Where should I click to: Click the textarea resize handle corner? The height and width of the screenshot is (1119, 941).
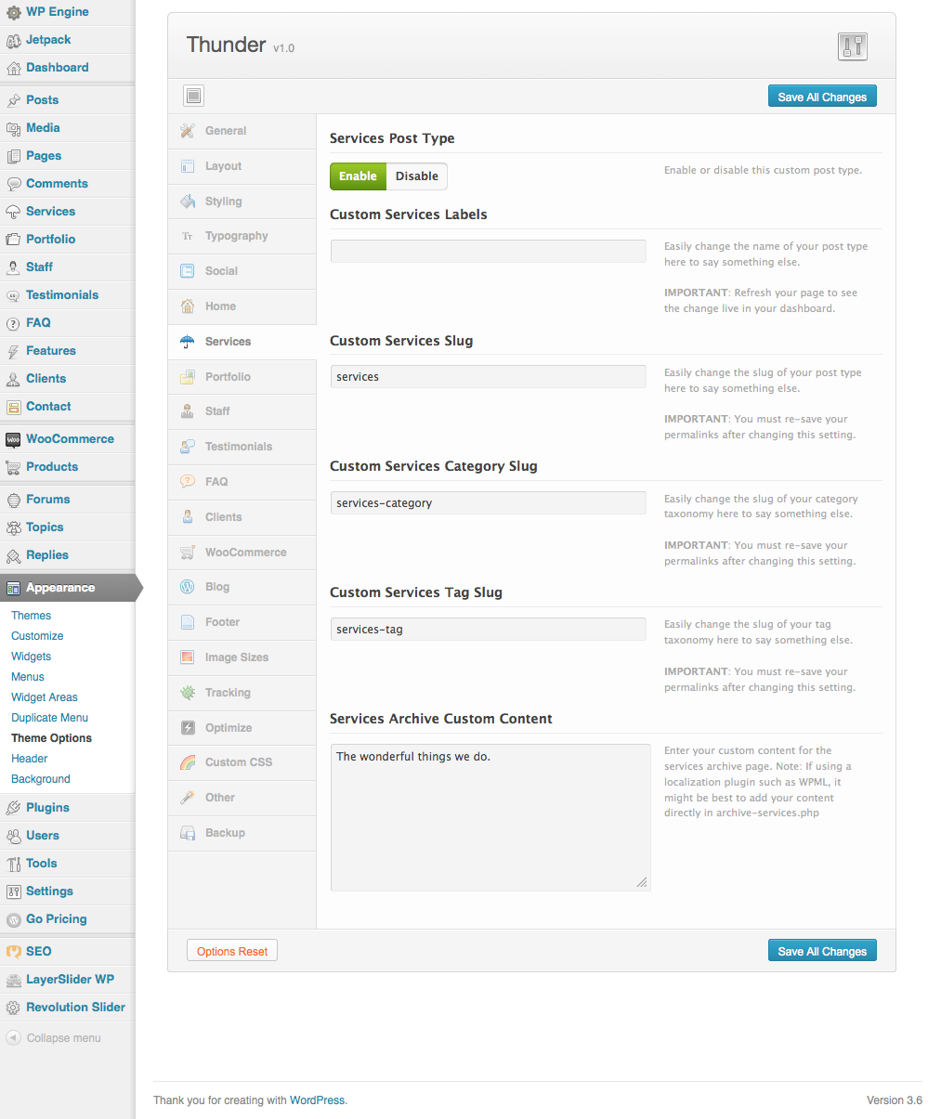(x=642, y=882)
